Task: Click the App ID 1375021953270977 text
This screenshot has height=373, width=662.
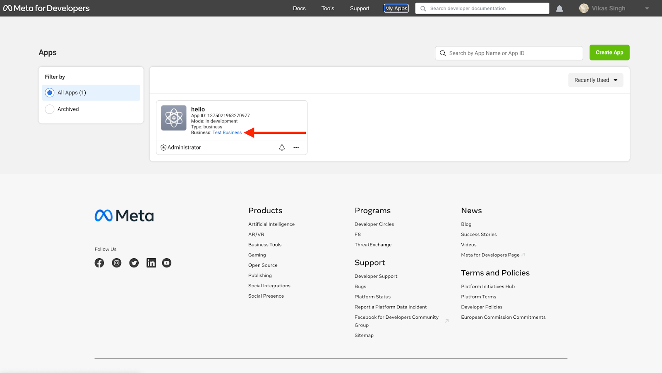Action: pyautogui.click(x=221, y=116)
